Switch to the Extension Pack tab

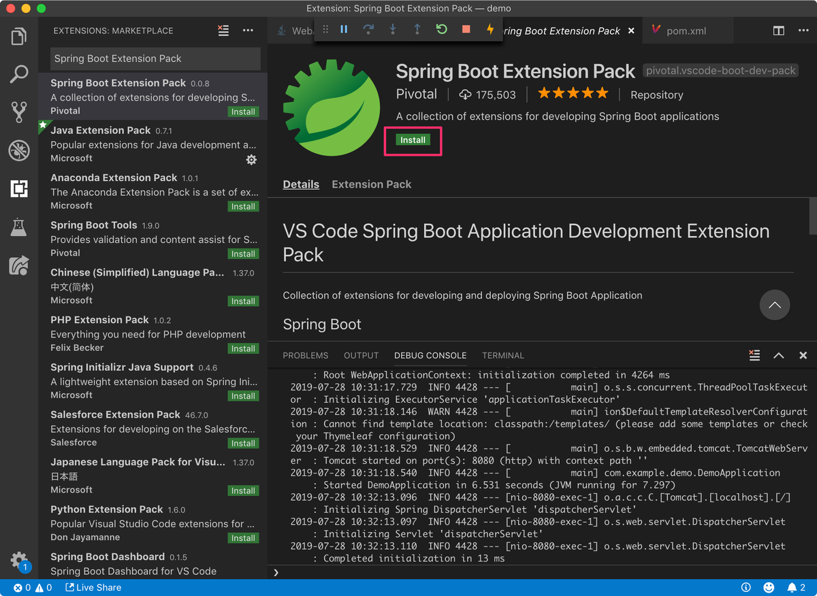tap(372, 184)
